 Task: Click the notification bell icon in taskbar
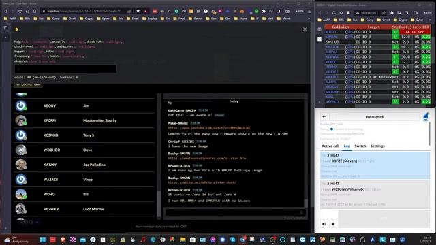(362, 240)
